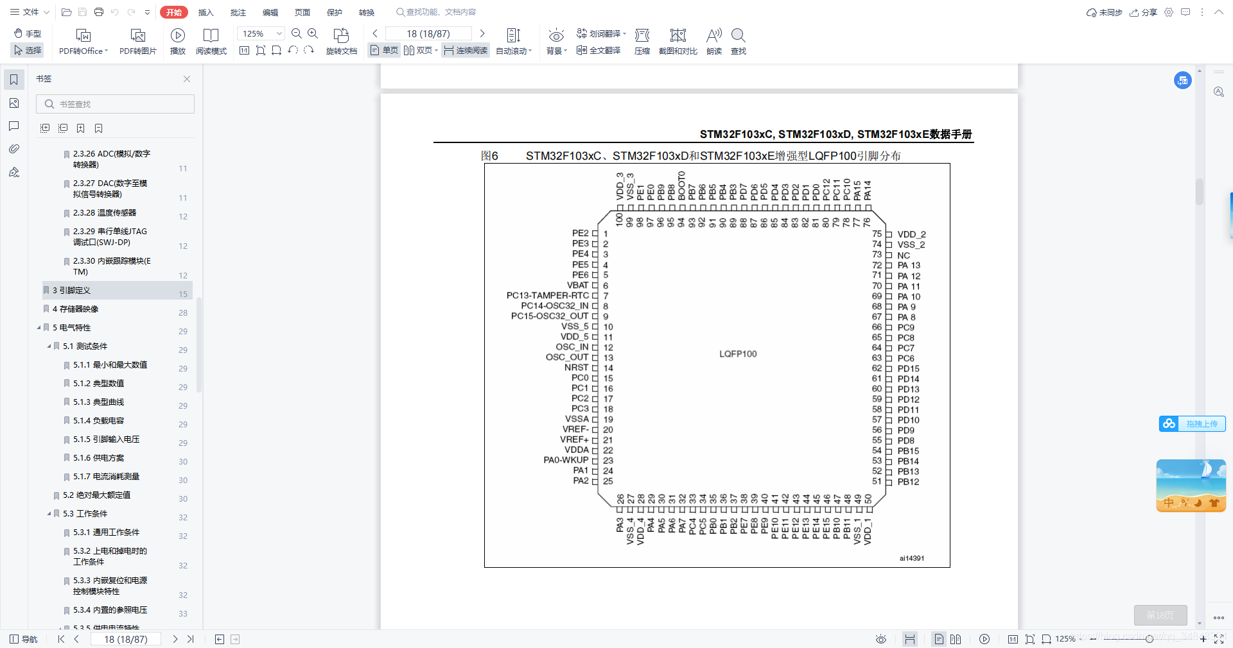Click the expand all bookmarks icon
Screen dimensions: 1233x648
45,128
